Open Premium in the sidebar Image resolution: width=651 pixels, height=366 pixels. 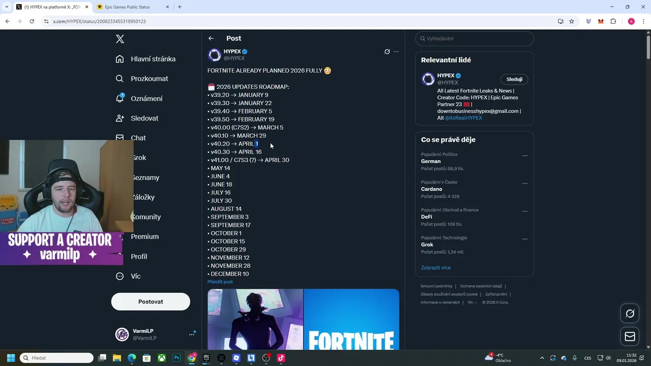coord(144,236)
